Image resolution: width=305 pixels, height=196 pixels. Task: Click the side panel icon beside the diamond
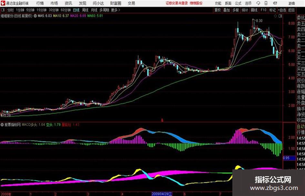[x=280, y=16]
